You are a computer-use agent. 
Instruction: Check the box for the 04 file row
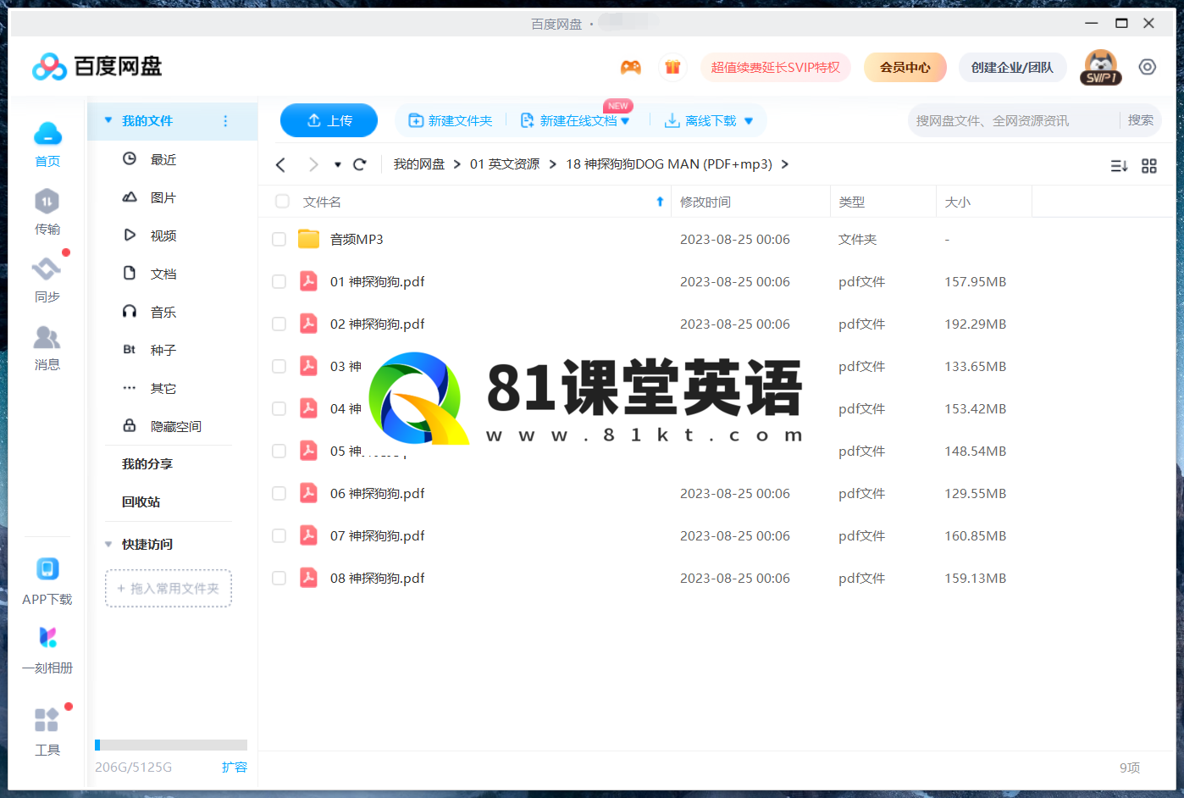279,408
